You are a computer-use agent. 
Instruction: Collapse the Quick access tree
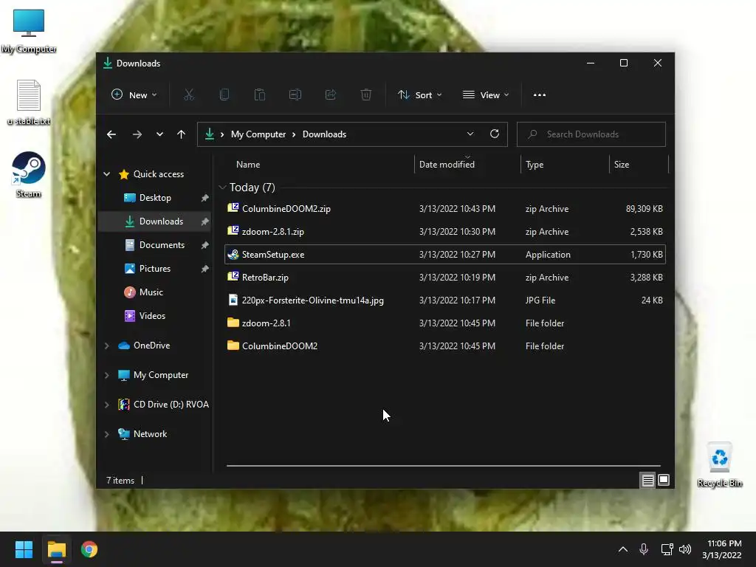click(x=106, y=174)
